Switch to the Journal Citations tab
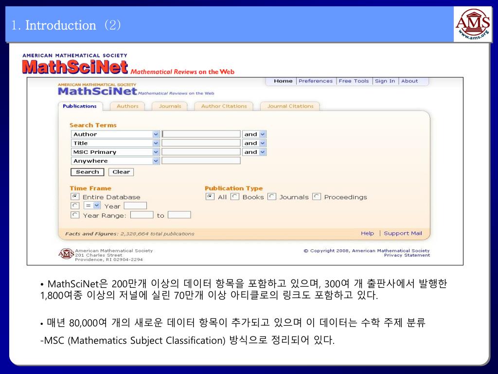The image size is (498, 374). click(x=290, y=106)
